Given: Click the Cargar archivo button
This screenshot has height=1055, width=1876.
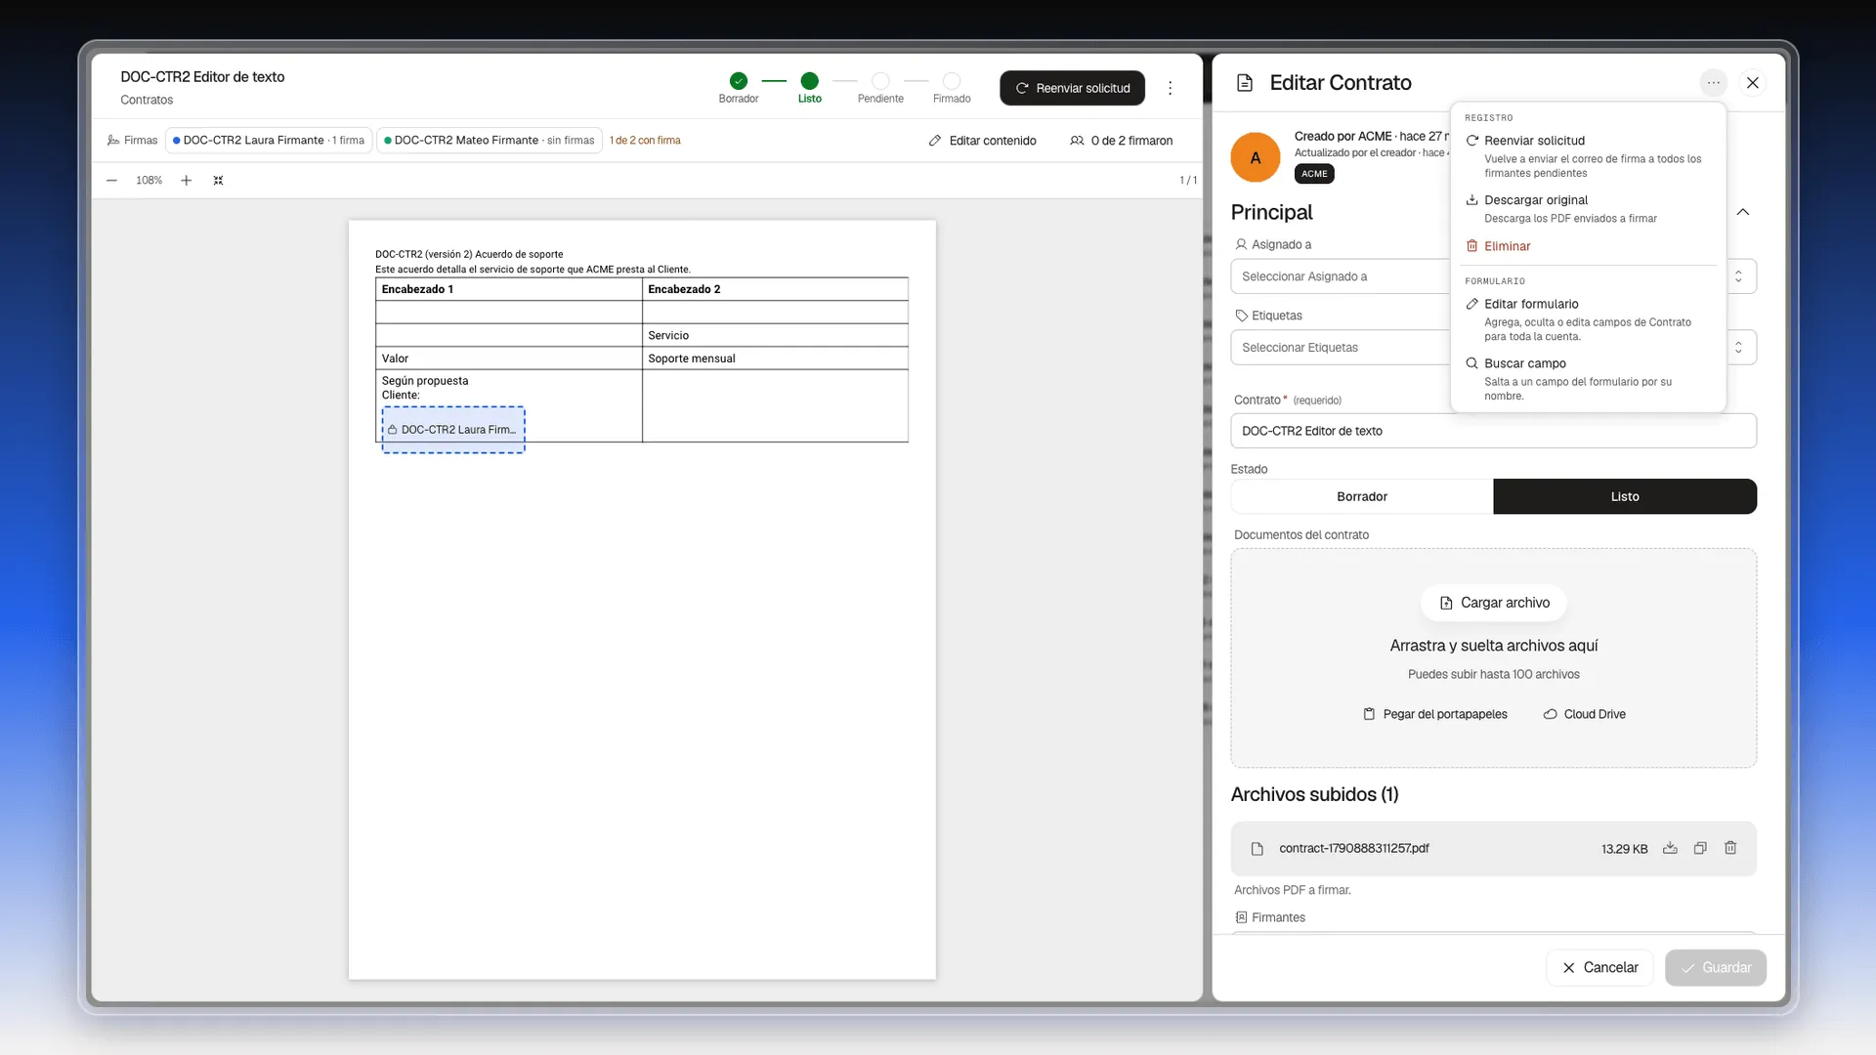Looking at the screenshot, I should pyautogui.click(x=1494, y=603).
